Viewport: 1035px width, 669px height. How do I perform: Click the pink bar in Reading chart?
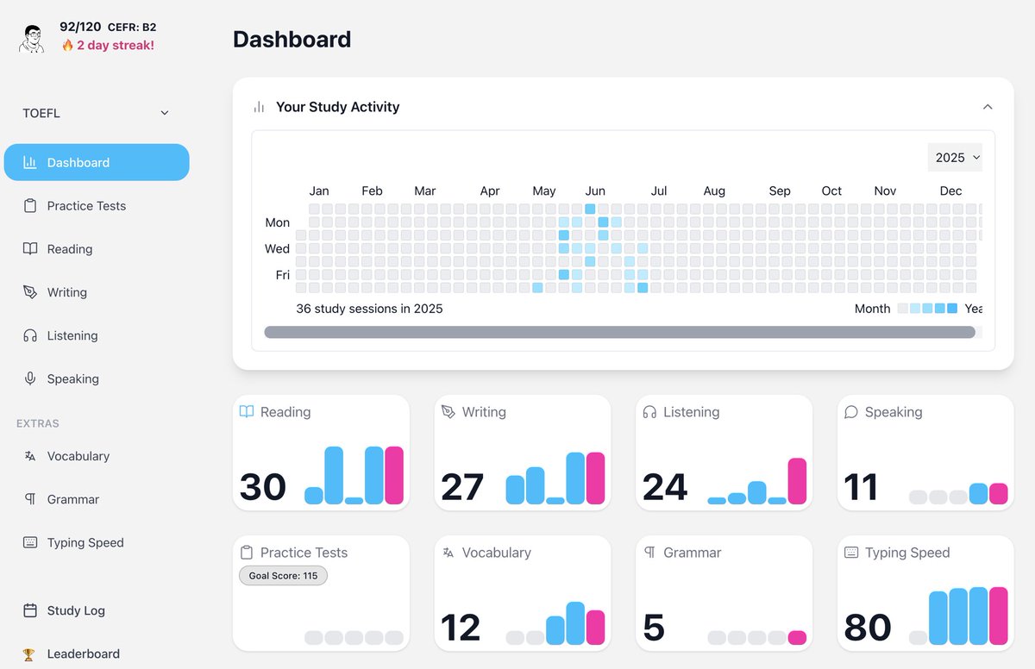[x=394, y=475]
